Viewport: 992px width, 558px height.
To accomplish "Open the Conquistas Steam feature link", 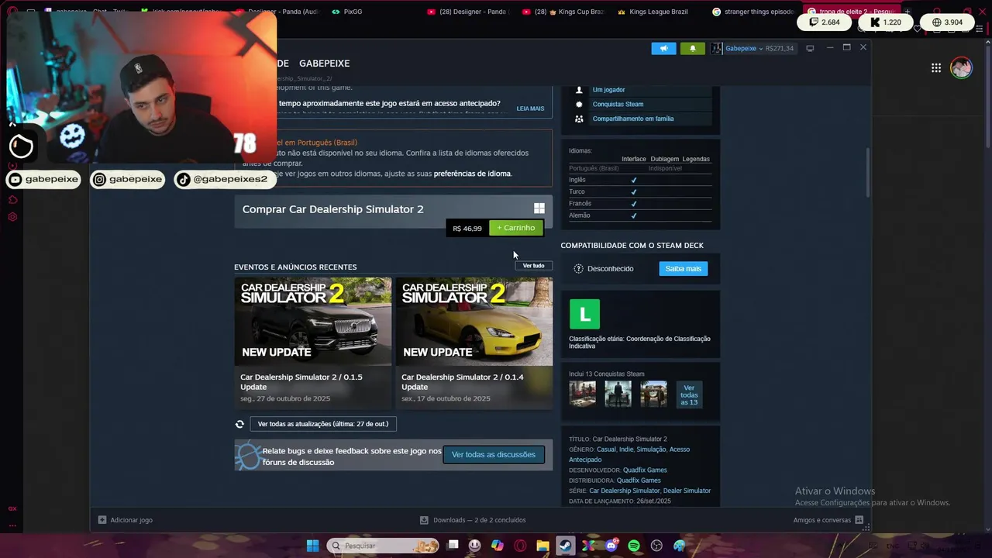I will point(618,104).
